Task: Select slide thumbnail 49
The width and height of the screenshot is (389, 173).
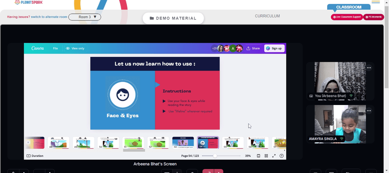Action: [x=83, y=143]
